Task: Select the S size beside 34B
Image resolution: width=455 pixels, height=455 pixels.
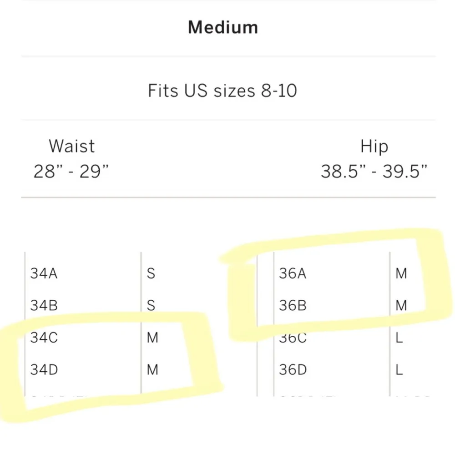Action: (x=151, y=305)
